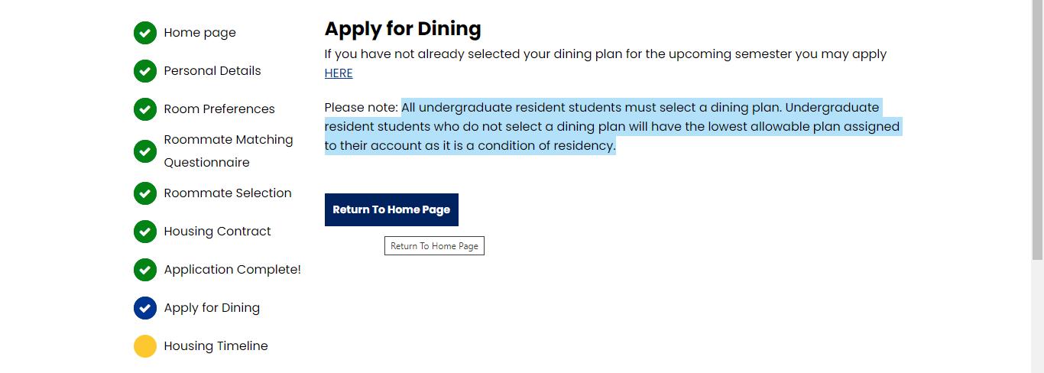Open the Housing Contract step
This screenshot has height=373, width=1044.
pyautogui.click(x=217, y=232)
